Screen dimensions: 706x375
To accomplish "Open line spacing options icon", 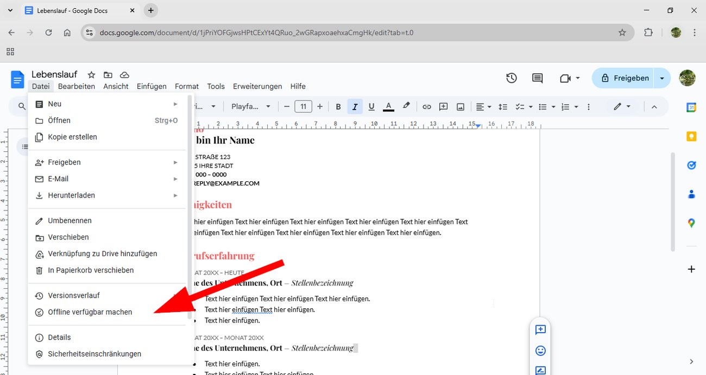I will (503, 106).
